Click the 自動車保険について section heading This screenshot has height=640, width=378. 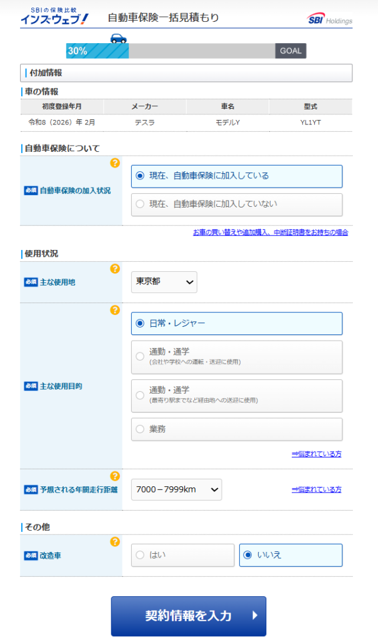tap(62, 149)
